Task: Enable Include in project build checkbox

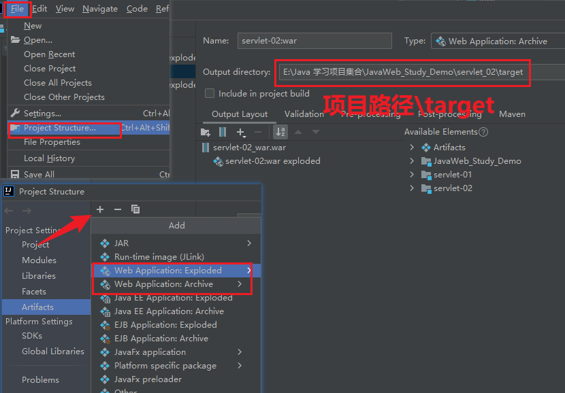Action: (x=210, y=93)
